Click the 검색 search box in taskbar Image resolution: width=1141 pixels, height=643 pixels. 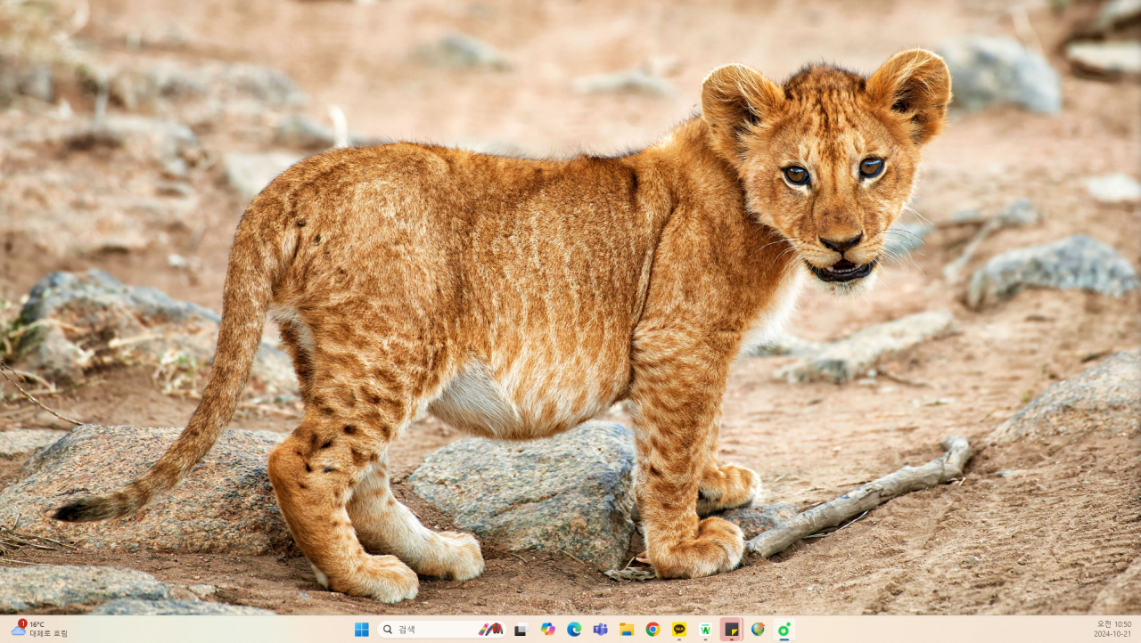click(x=437, y=630)
